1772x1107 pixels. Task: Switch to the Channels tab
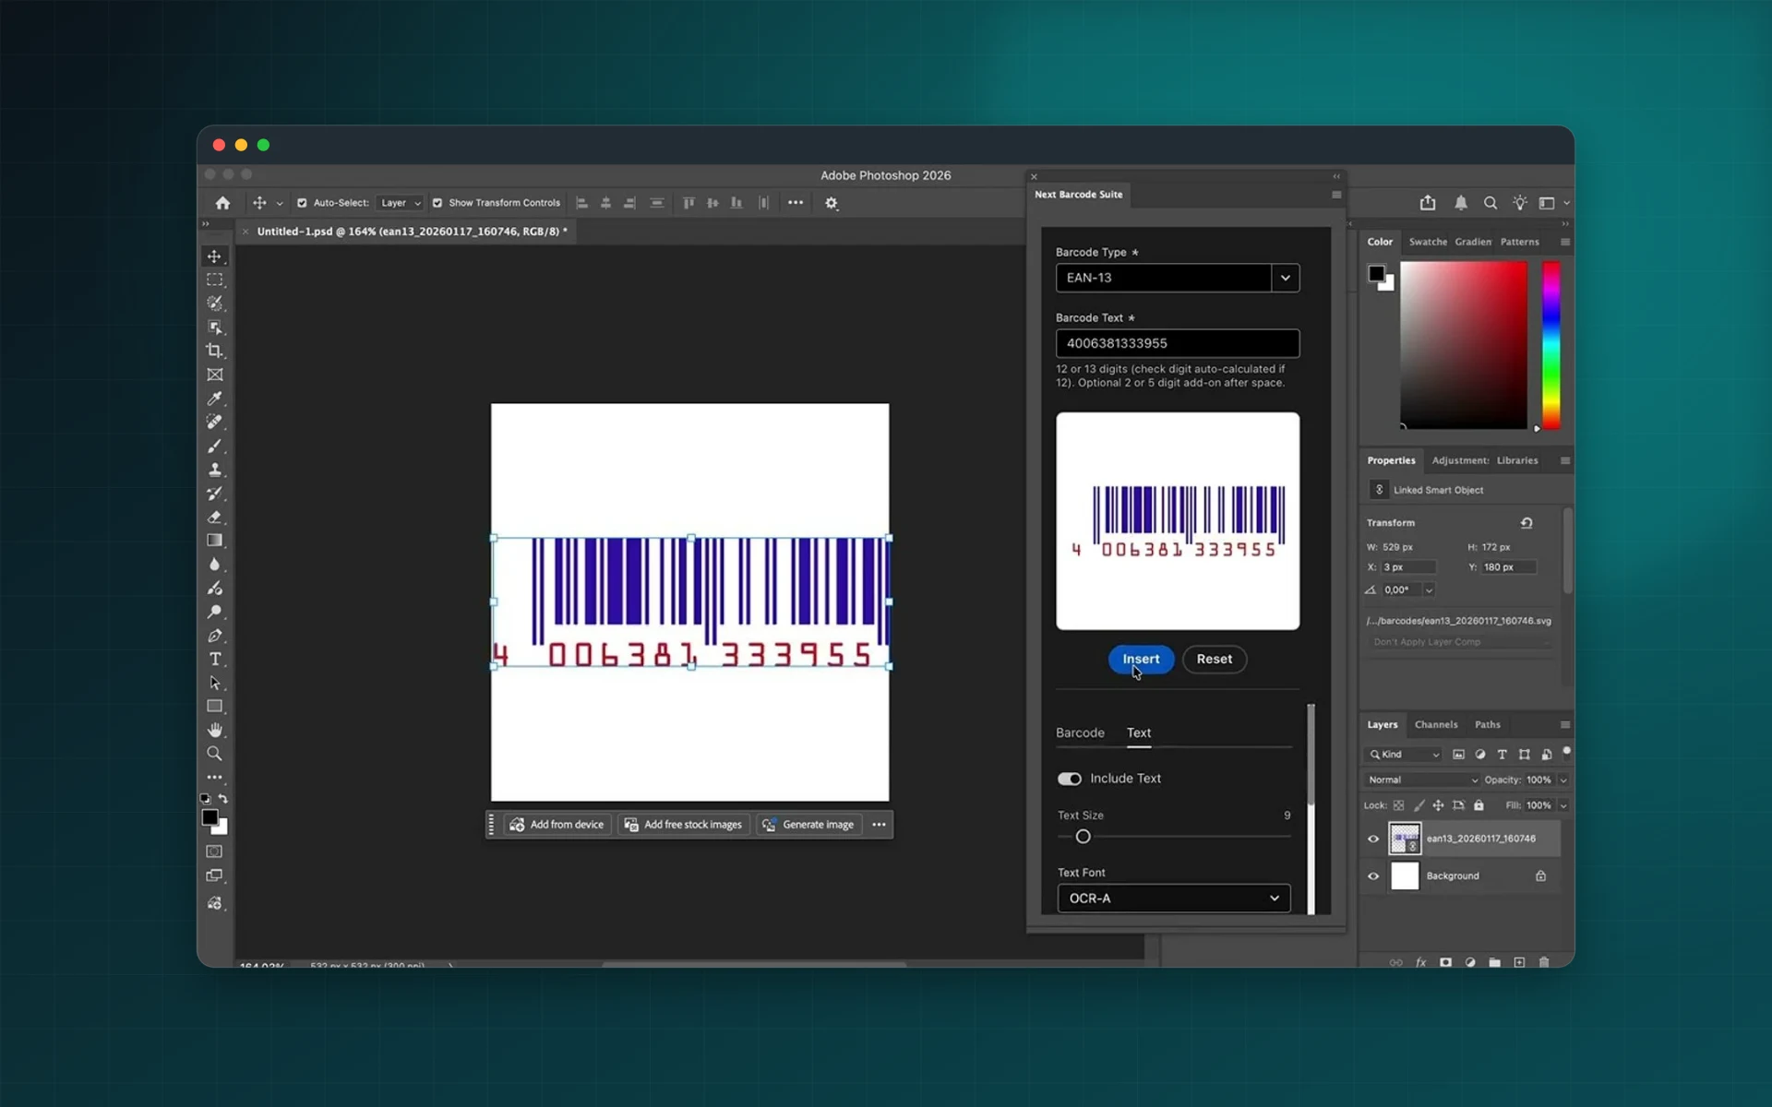click(x=1436, y=725)
